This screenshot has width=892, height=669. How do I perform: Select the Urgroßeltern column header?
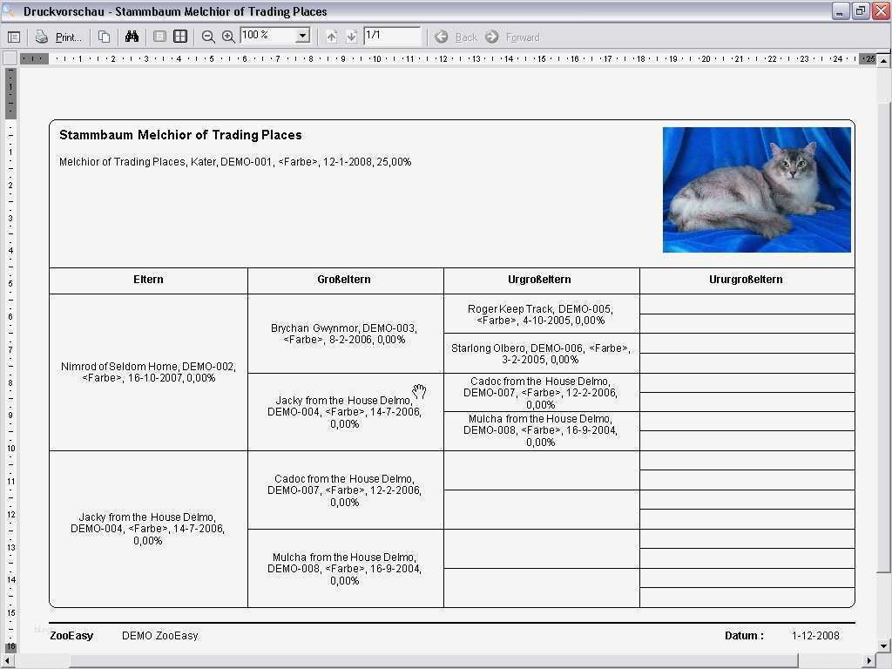541,280
